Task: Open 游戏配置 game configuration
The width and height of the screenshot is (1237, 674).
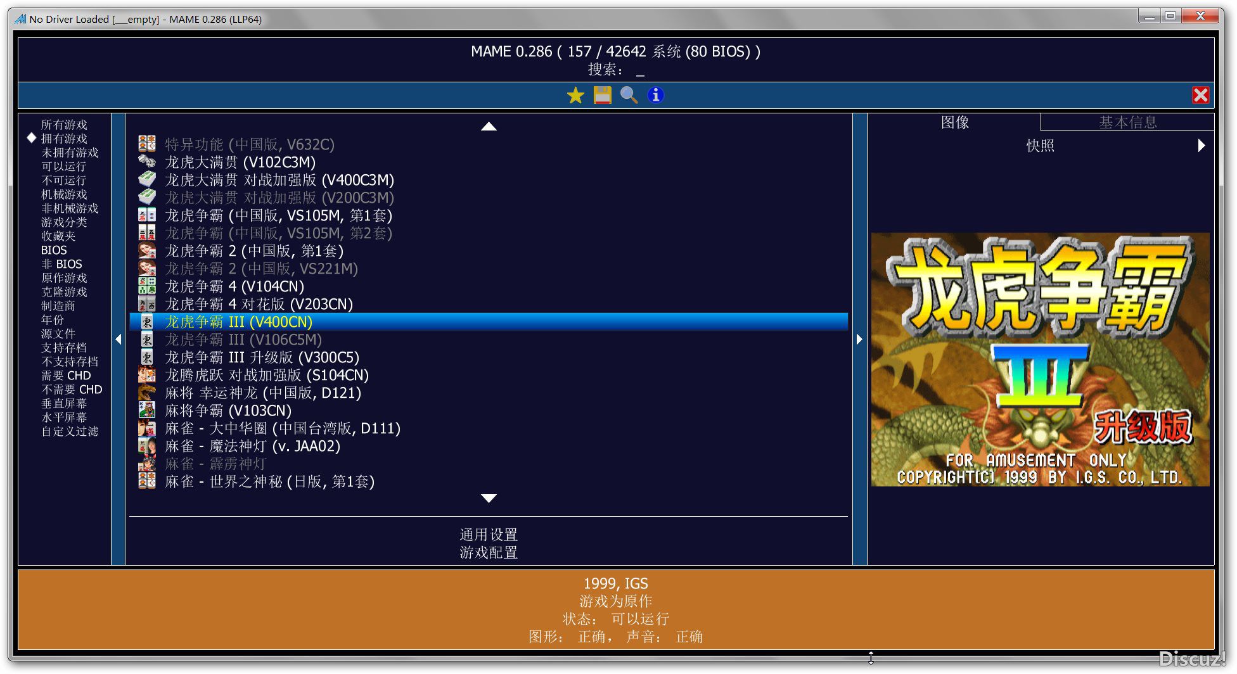Action: [488, 552]
